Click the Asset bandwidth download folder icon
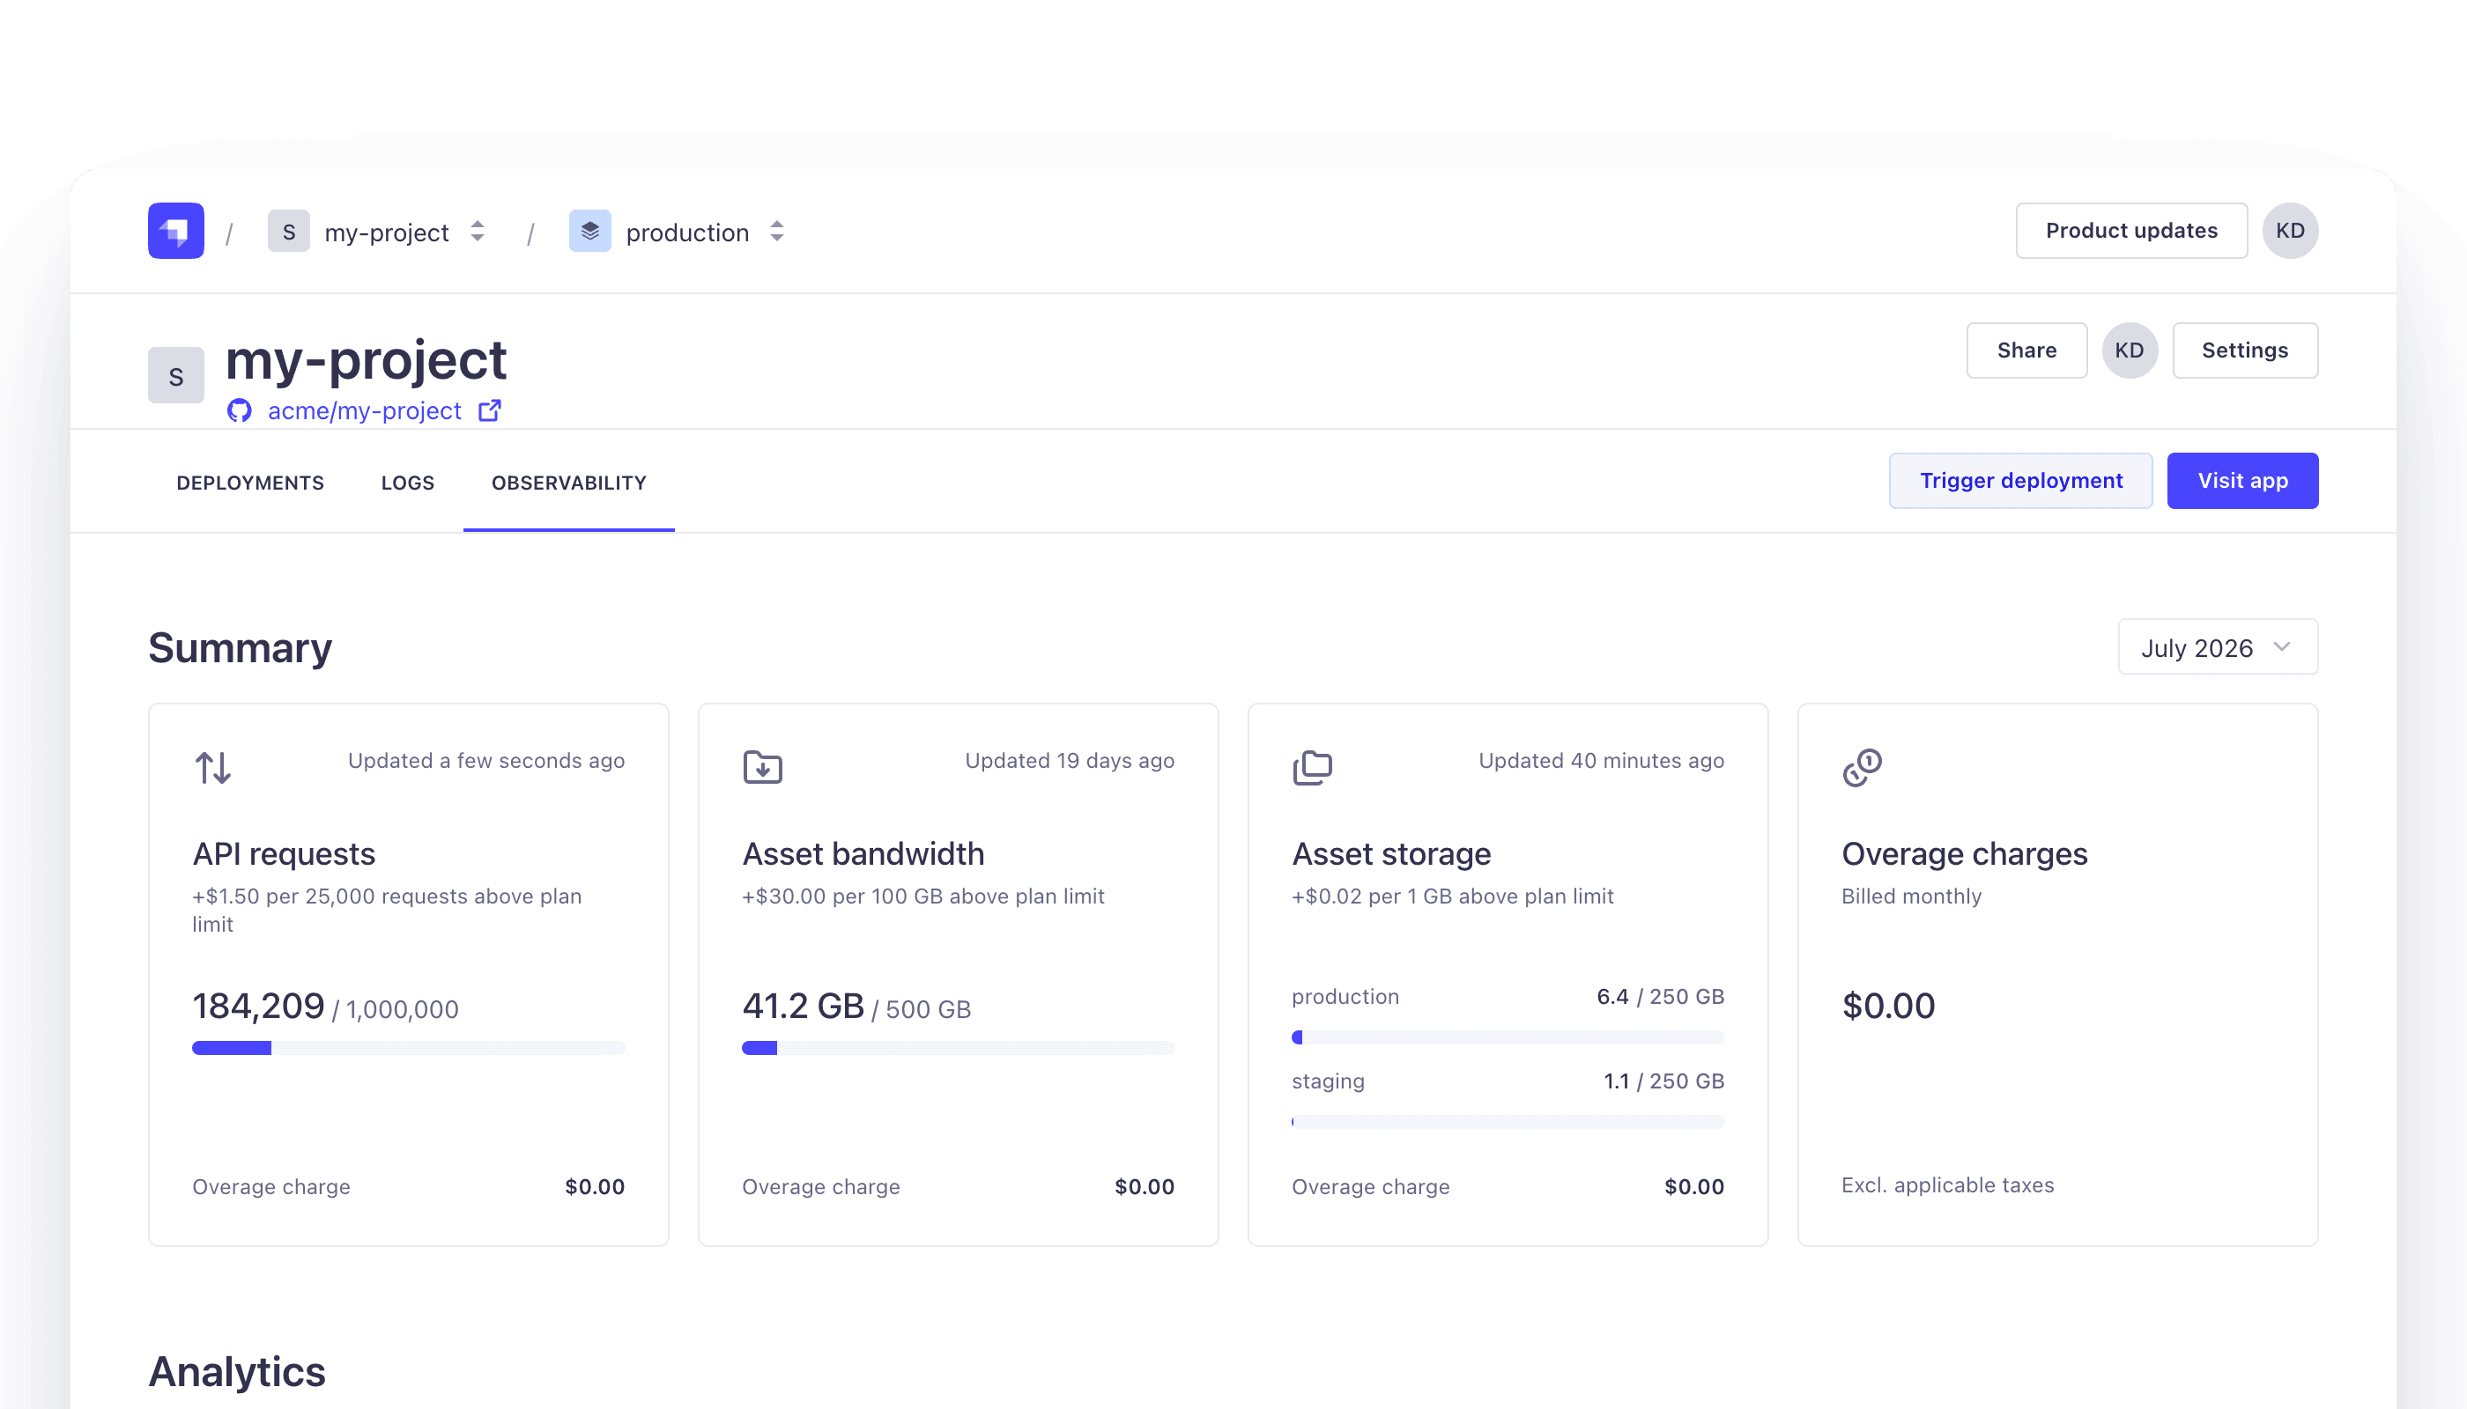This screenshot has width=2467, height=1409. 762,767
